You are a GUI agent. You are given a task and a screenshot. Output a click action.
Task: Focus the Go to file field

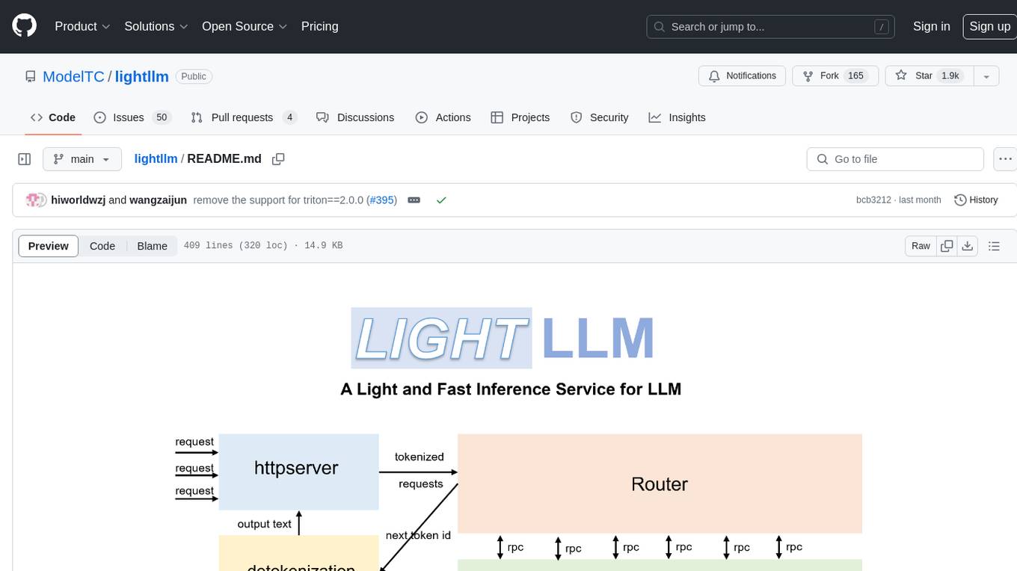tap(895, 159)
